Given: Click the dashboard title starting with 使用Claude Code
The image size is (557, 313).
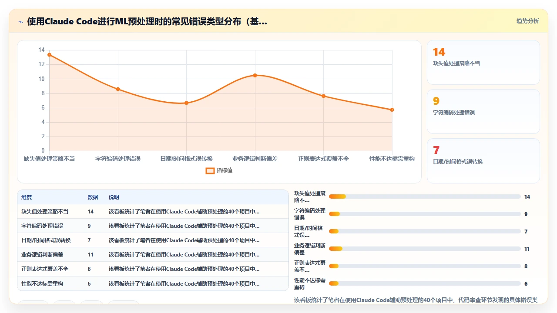Looking at the screenshot, I should tap(147, 22).
